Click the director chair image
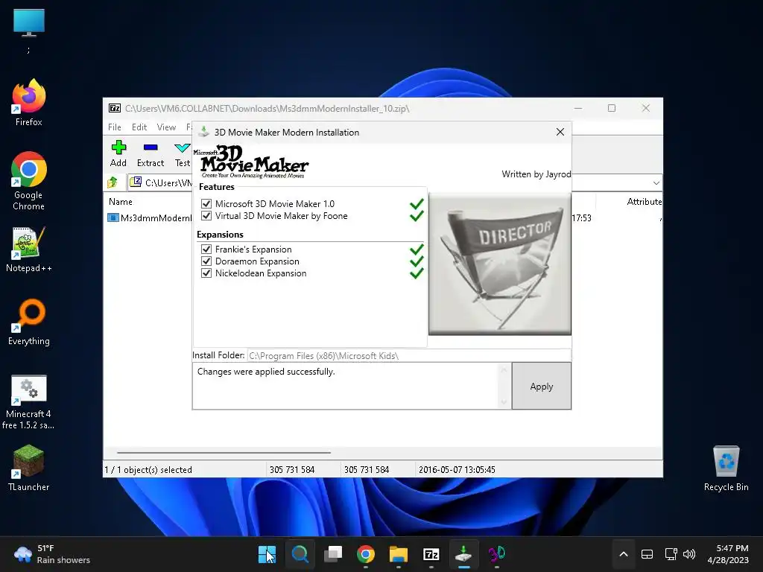Viewport: 763px width, 572px height. tap(500, 264)
